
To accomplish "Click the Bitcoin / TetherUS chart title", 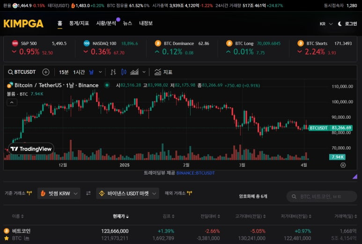I will (x=56, y=85).
